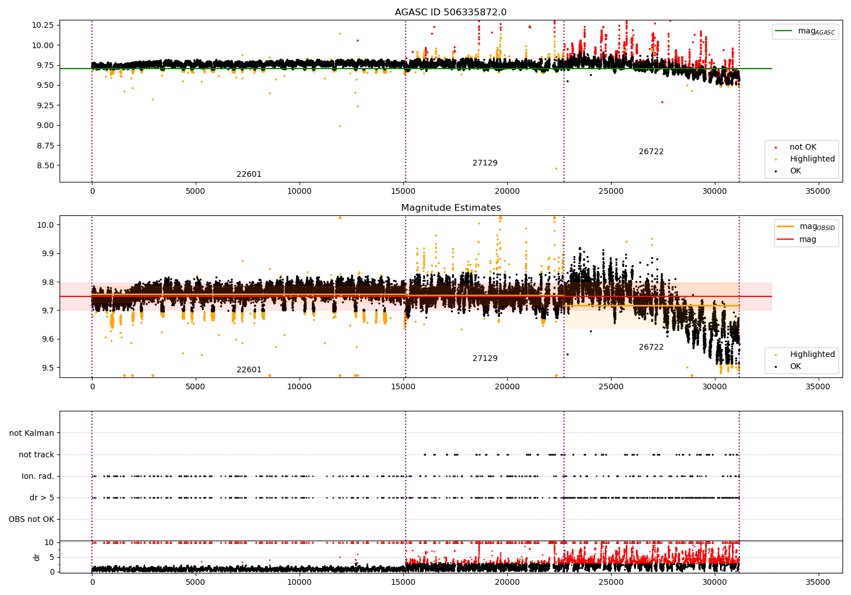Screen dimensions: 851x595
Task: Click the 22601 label in Magnitude Estimates plot
Action: 249,370
